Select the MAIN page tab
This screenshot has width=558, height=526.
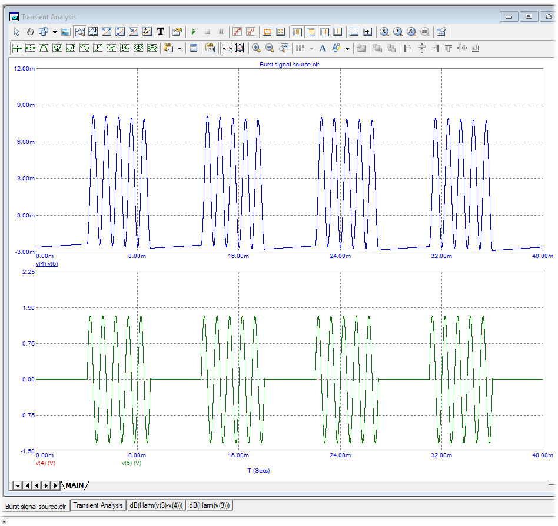[74, 485]
